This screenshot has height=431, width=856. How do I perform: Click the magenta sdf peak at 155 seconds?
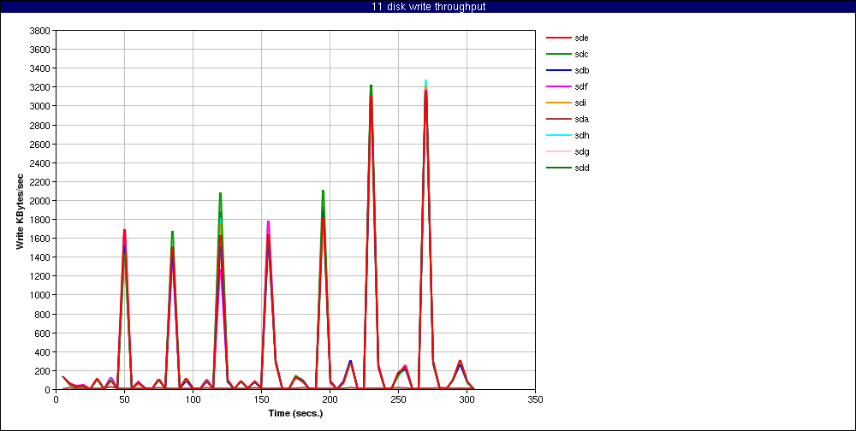pyautogui.click(x=268, y=222)
